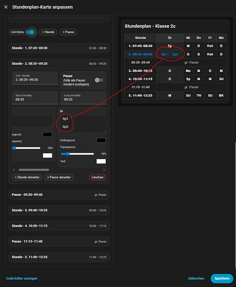Click the Di text area containing Sp1 Sp2
The height and width of the screenshot is (287, 236).
pos(83,123)
